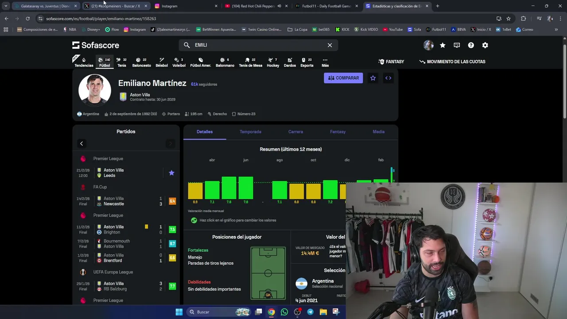Show more bookmarks chevron
567x319 pixels.
[556, 30]
